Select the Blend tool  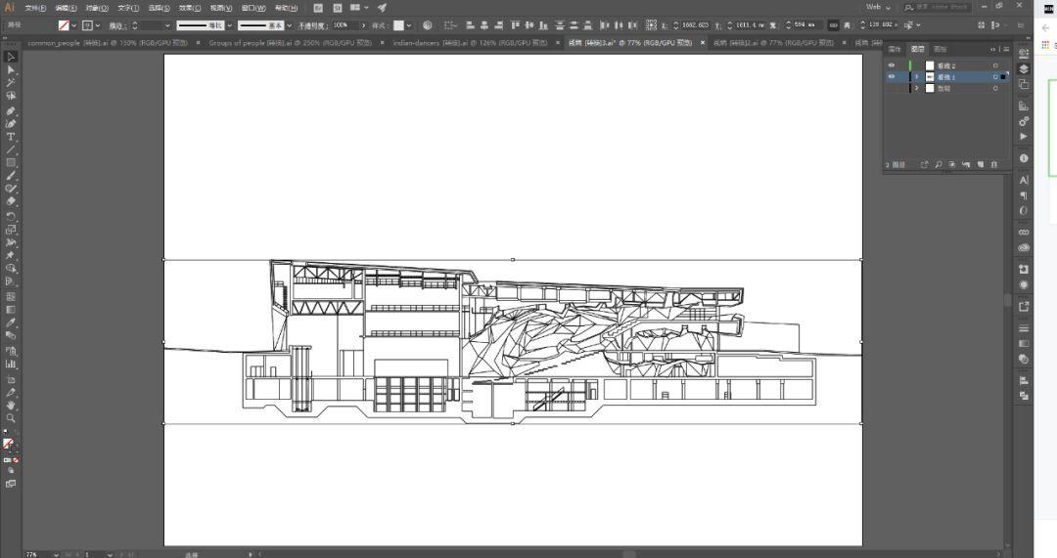tap(11, 336)
